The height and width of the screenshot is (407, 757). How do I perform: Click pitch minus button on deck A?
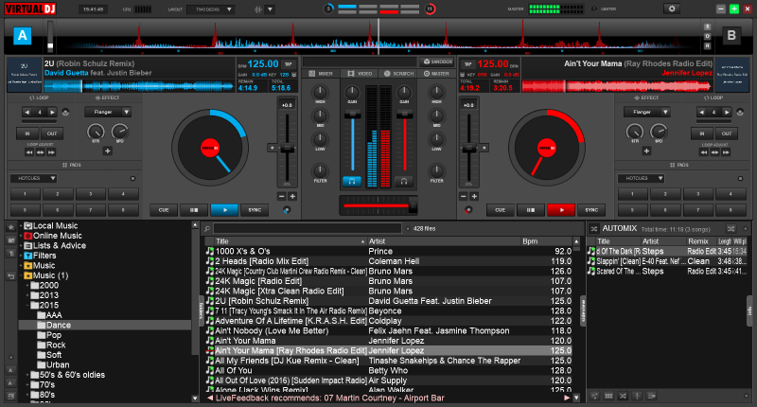click(282, 196)
